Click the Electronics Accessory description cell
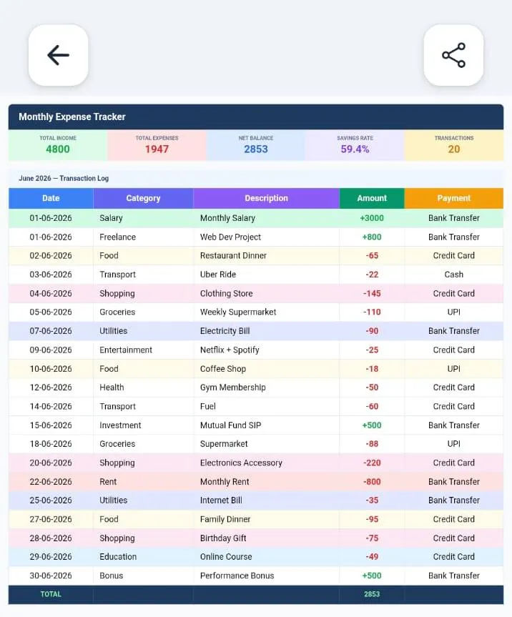The height and width of the screenshot is (617, 512). [x=267, y=463]
